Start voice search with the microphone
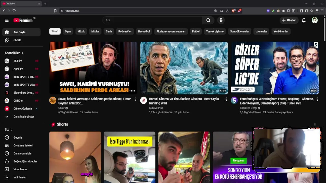This screenshot has height=183, width=326. point(221,20)
